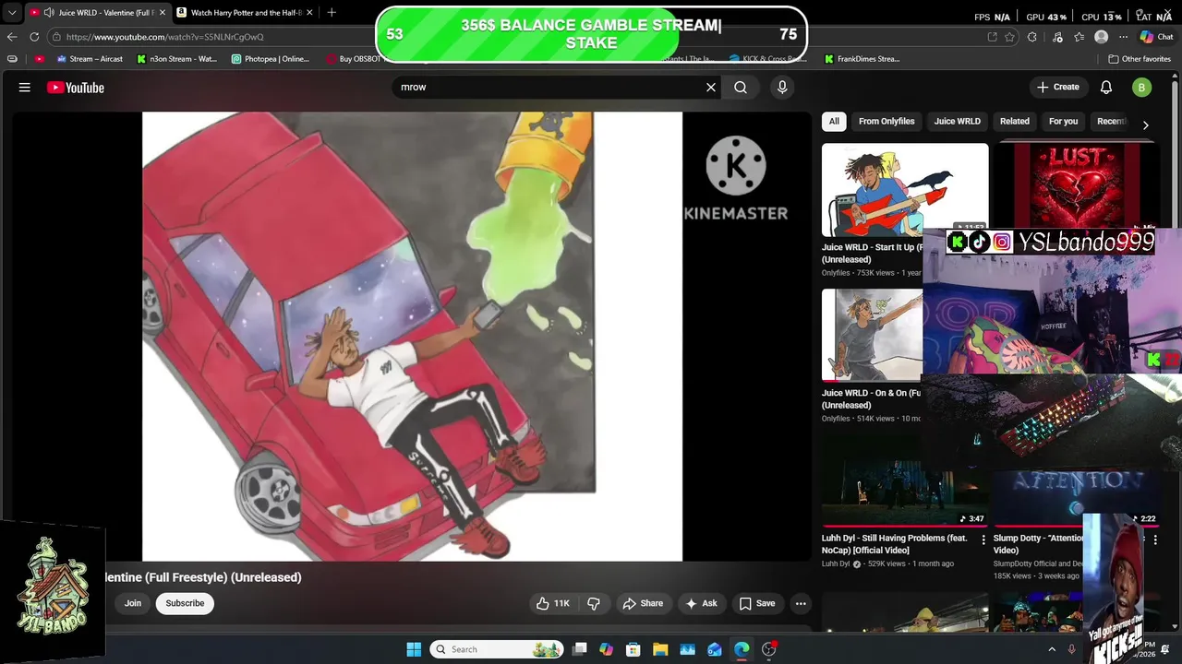
Task: Switch to the Harry Potter tab
Action: [x=245, y=12]
